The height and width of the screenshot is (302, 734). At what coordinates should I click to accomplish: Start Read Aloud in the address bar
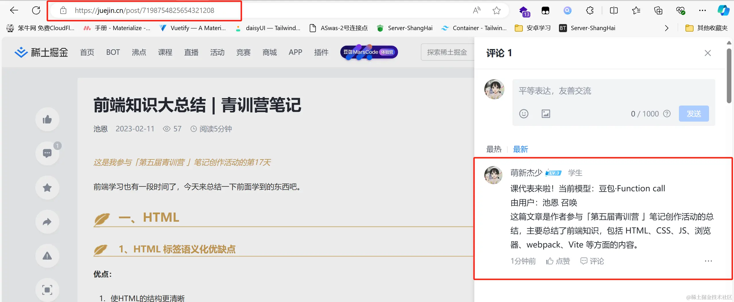(477, 11)
